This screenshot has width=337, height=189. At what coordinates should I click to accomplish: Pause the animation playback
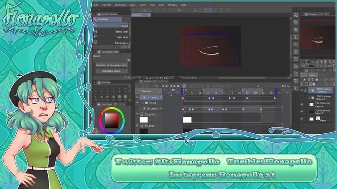tap(171, 86)
